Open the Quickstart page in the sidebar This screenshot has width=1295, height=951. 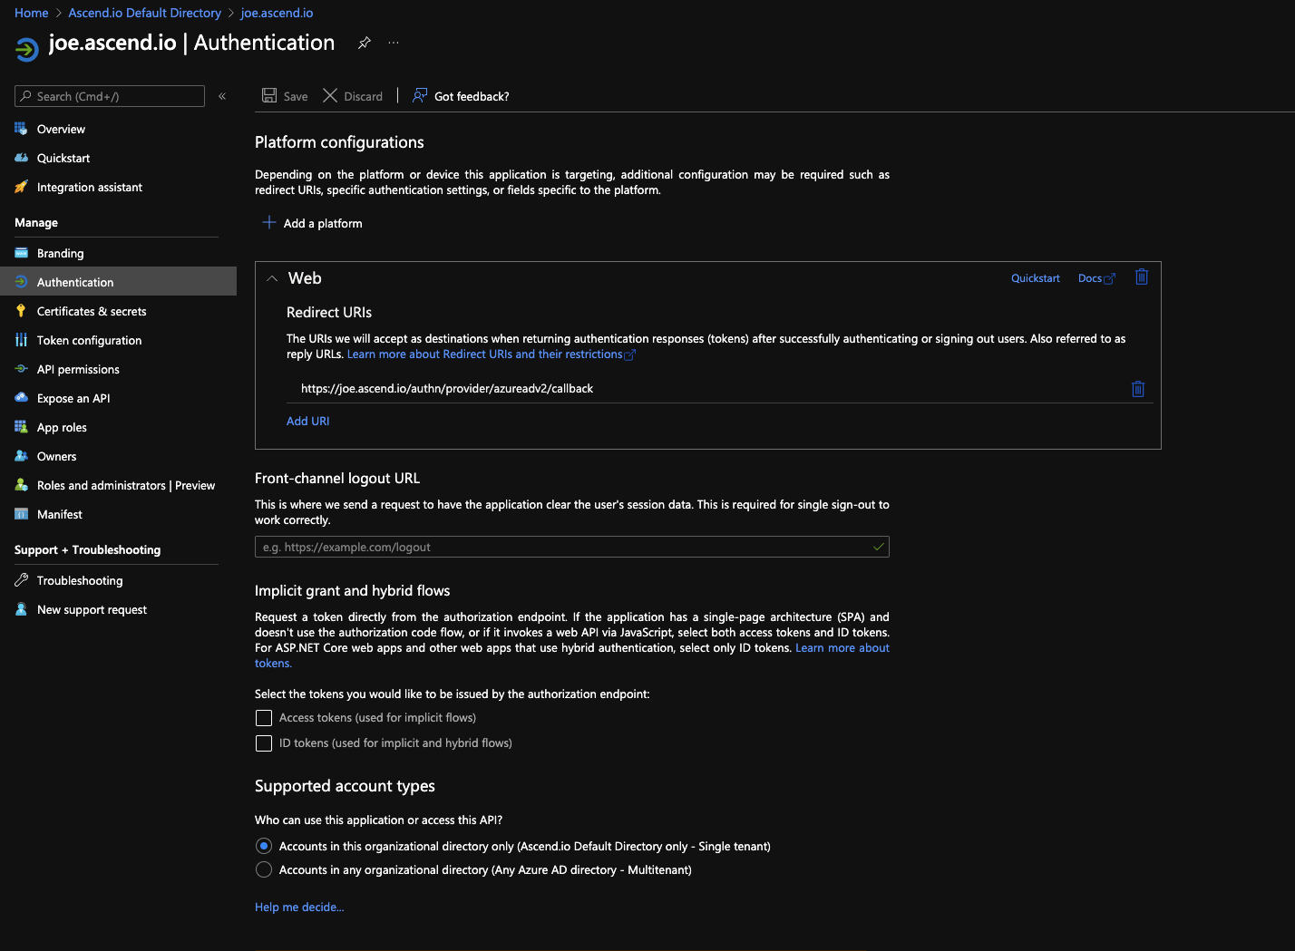[x=63, y=158]
